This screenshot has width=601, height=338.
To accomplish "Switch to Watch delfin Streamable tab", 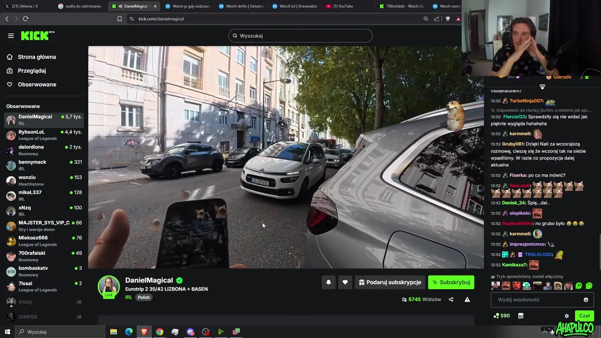I will pyautogui.click(x=241, y=6).
